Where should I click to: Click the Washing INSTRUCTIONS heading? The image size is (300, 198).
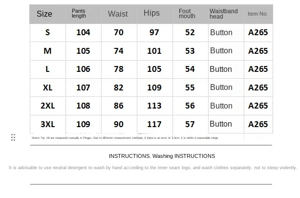162,156
